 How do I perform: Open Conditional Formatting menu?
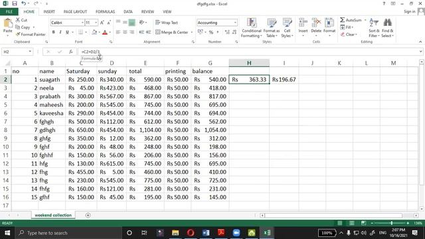tap(252, 28)
